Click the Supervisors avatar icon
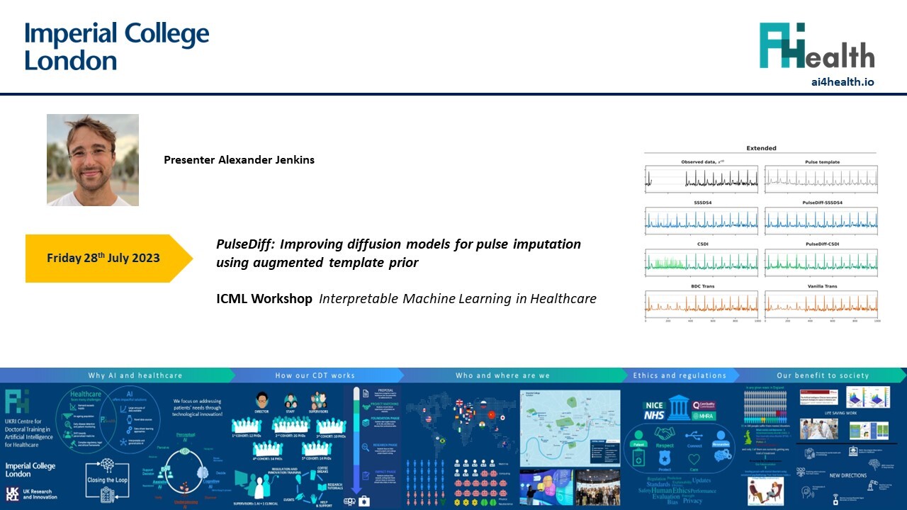This screenshot has height=510, width=907. [318, 401]
